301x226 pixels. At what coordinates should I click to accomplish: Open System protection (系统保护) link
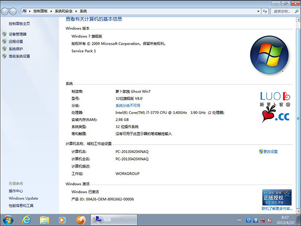[x=16, y=49]
